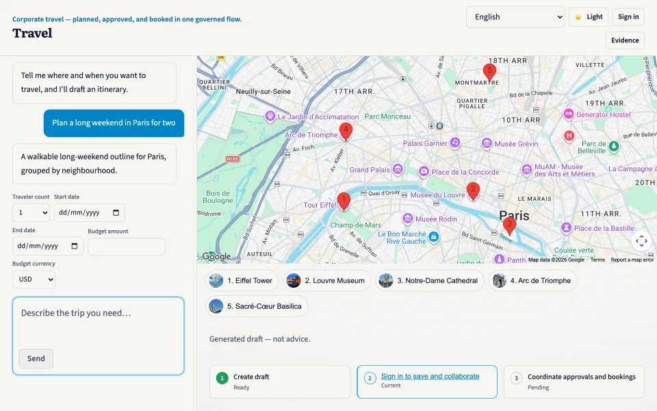Open the Start date calendar picker
This screenshot has height=411, width=657.
tap(116, 212)
